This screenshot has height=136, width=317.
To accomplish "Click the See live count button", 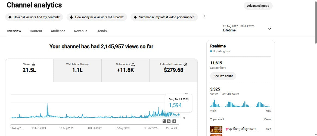I will pyautogui.click(x=223, y=76).
